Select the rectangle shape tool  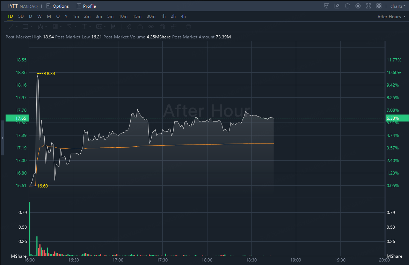(x=26, y=27)
